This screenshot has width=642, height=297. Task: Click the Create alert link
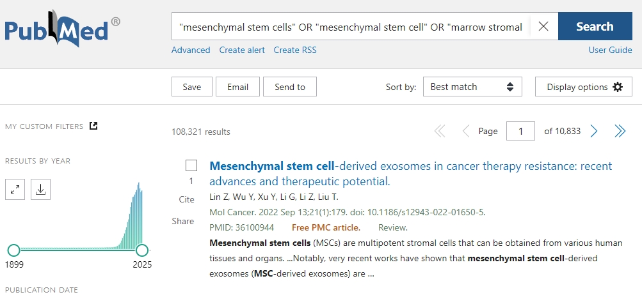click(242, 50)
